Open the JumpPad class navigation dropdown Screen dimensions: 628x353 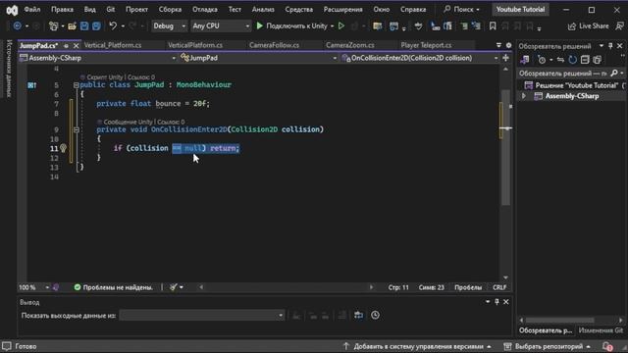[259, 58]
